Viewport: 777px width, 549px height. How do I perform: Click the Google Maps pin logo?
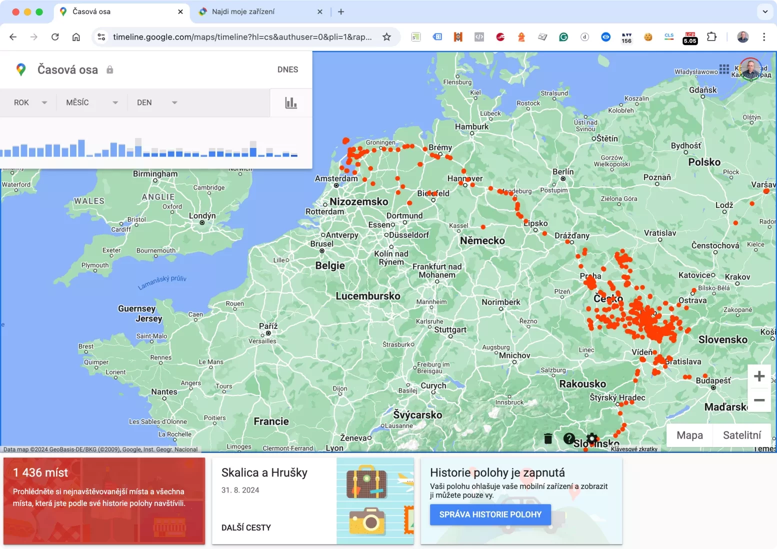tap(20, 69)
